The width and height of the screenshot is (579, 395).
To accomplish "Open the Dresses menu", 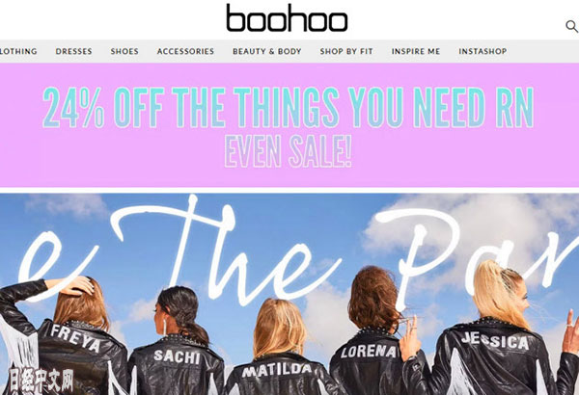I will coord(74,51).
